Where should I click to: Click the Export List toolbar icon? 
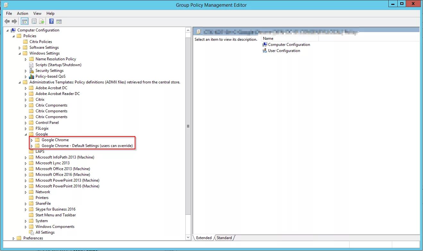coord(42,22)
